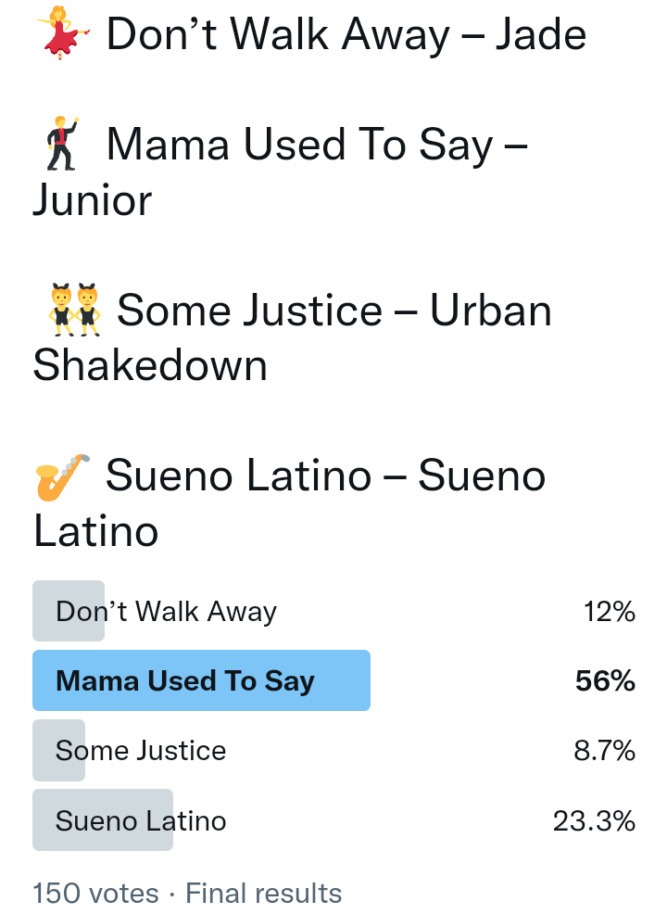
Task: Click the man dancing emoji
Action: pyautogui.click(x=63, y=145)
